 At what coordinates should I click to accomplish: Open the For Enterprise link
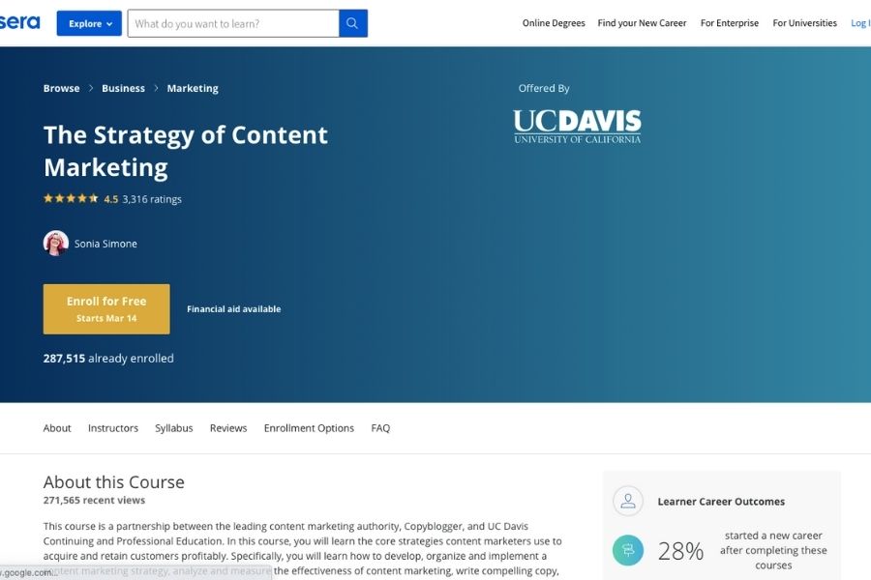730,23
